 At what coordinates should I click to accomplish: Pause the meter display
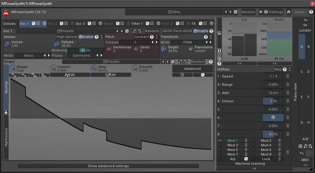(220, 51)
